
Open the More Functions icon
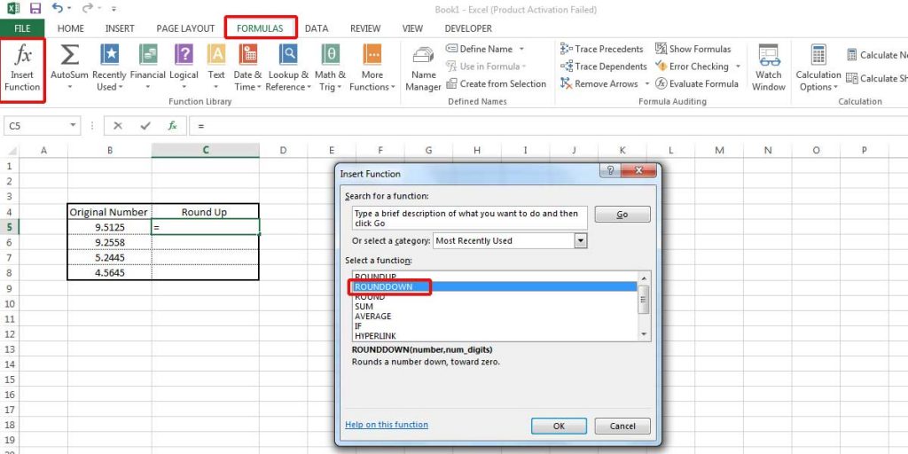(372, 54)
